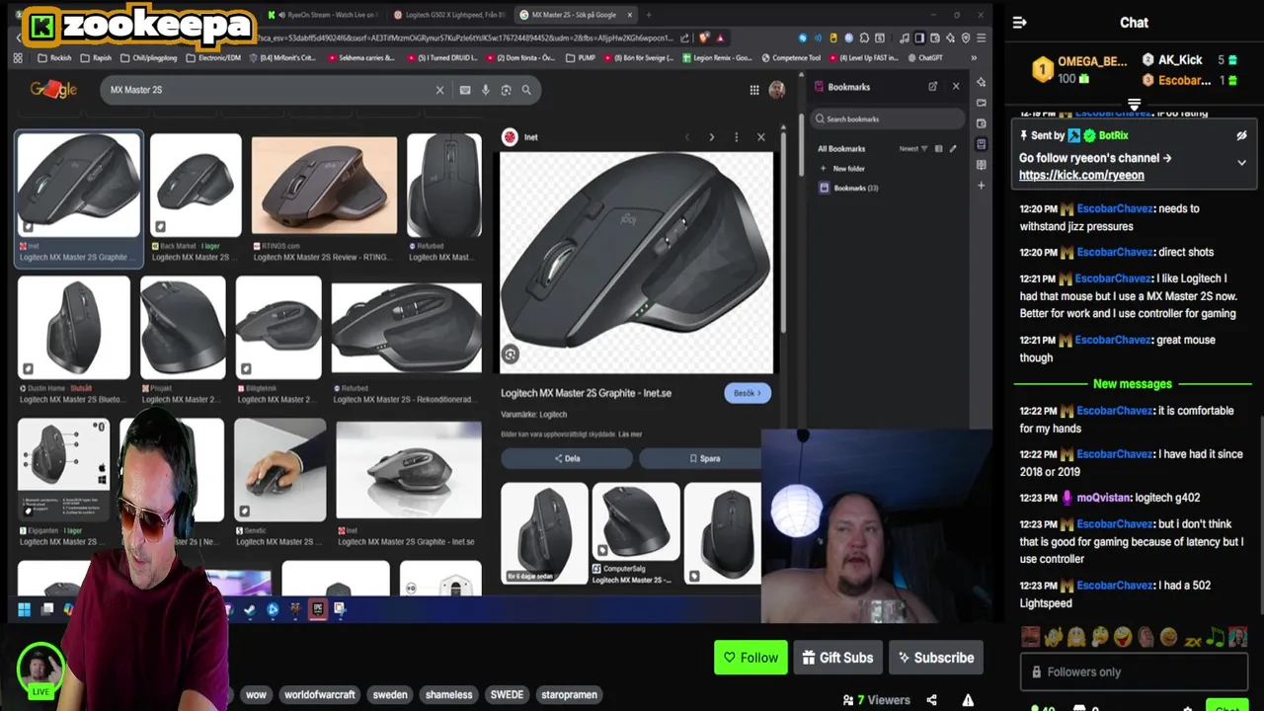Toggle the browser sidebar panel button

918,38
